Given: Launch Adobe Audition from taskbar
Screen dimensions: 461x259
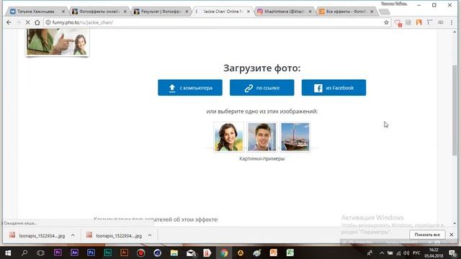Looking at the screenshot, I should tap(107, 253).
